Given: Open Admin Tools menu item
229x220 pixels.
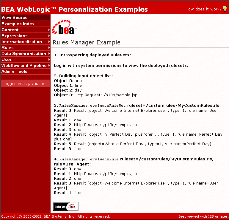Looking at the screenshot, I should (x=25, y=72).
